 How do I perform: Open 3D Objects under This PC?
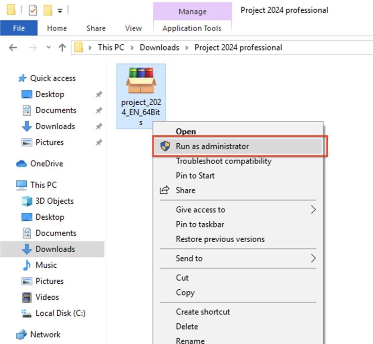pyautogui.click(x=54, y=201)
